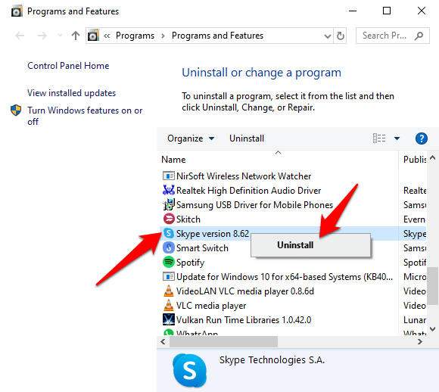The height and width of the screenshot is (392, 439).
Task: Click the Programs and Features window title icon
Action: [x=17, y=11]
